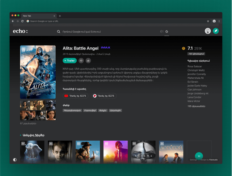Switch search engine to Google
232x176 pixels.
(167, 31)
